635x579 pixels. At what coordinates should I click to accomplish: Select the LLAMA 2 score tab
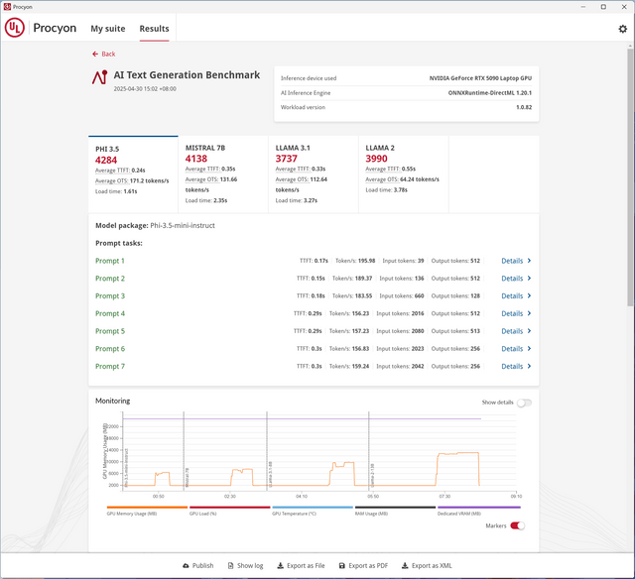pyautogui.click(x=404, y=174)
